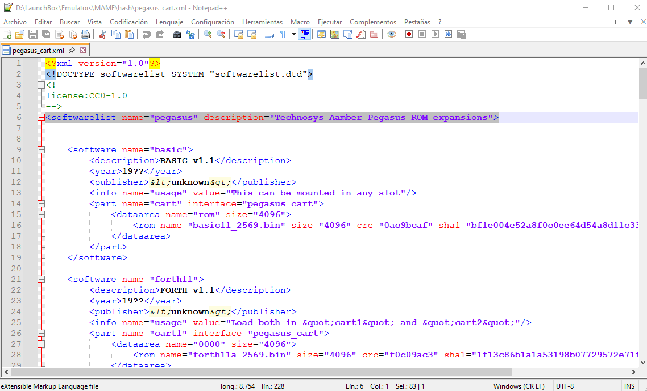Open the Complementos menu
647x391 pixels.
pos(373,22)
